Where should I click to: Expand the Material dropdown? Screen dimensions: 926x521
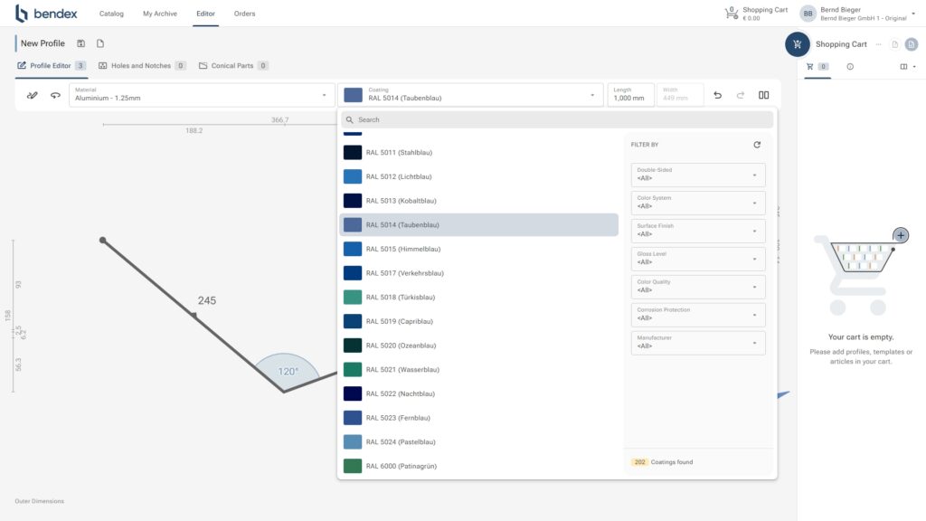point(201,95)
